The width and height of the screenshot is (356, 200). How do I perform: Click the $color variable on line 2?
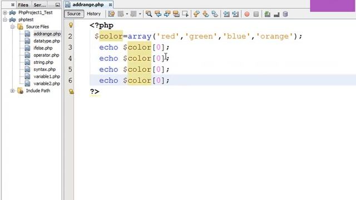[x=109, y=36]
